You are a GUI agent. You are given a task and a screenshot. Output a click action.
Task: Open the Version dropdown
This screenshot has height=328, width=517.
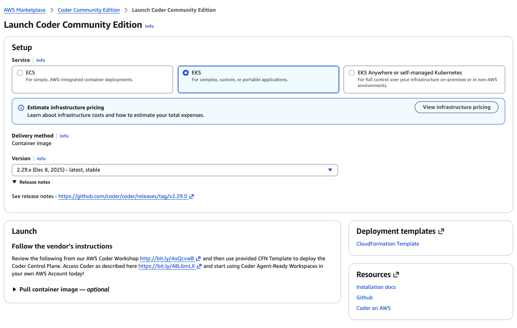click(330, 170)
